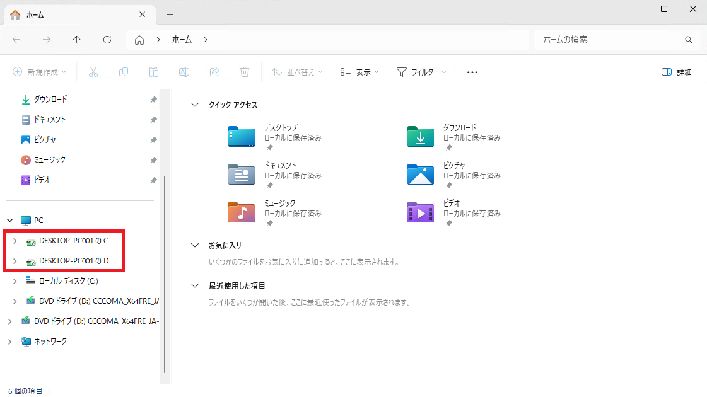Collapse the お気に入り section

coord(195,246)
